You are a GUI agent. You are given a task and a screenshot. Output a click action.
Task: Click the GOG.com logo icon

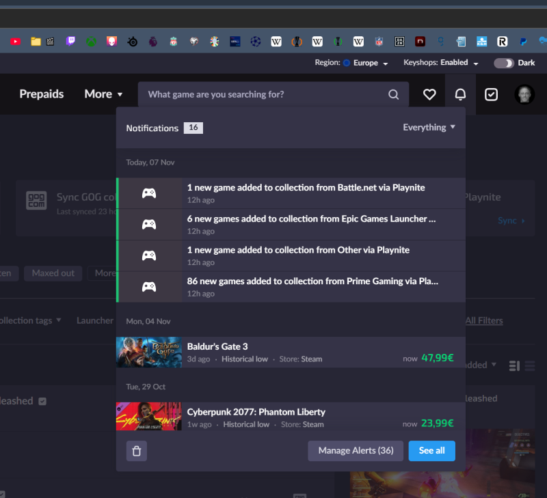[x=36, y=200]
